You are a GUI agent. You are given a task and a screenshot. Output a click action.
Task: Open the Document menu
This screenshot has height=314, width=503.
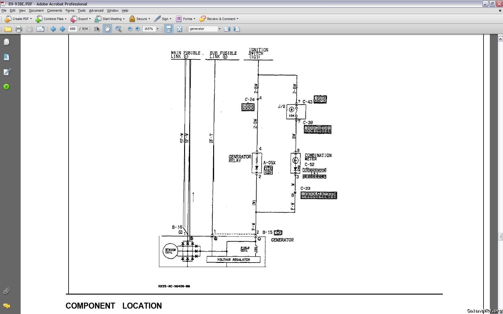coord(36,10)
